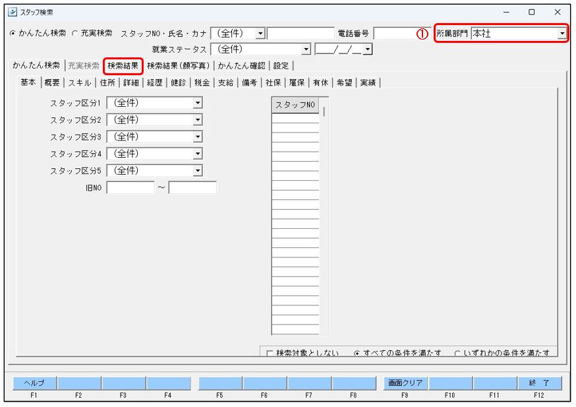Select the 基本 sub-tab
This screenshot has width=576, height=407.
click(28, 82)
